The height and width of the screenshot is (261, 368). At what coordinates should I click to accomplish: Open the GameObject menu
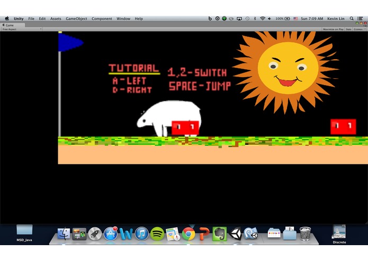pyautogui.click(x=76, y=18)
